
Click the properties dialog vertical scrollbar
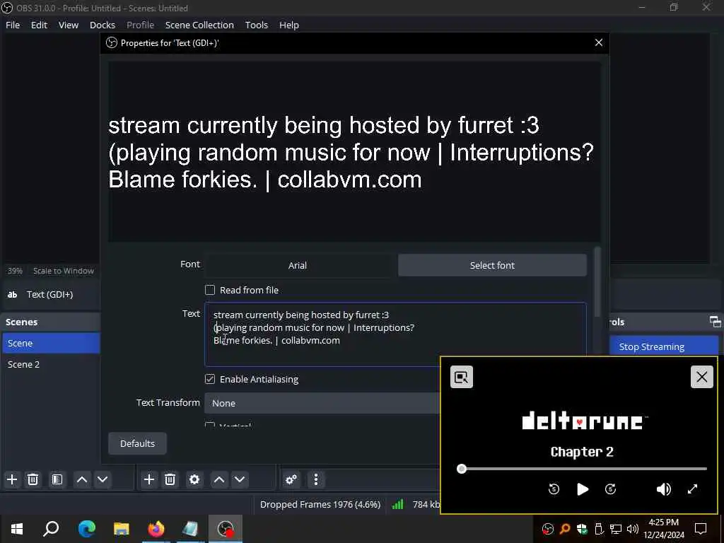[x=597, y=281]
